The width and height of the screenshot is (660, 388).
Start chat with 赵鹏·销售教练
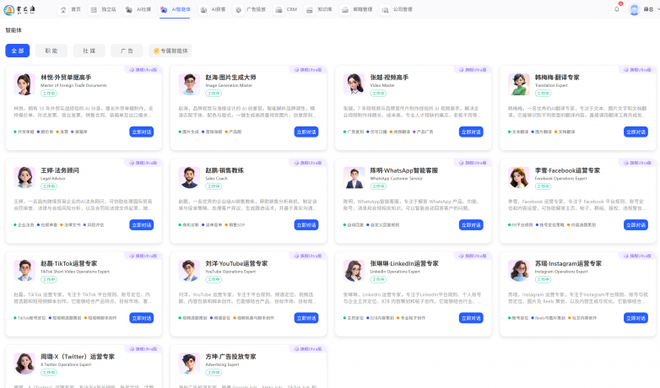coord(306,224)
